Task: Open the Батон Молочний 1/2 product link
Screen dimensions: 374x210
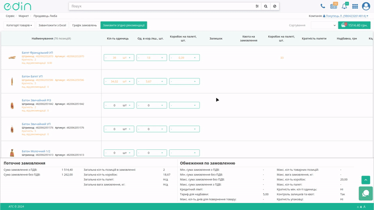Action: (36, 151)
